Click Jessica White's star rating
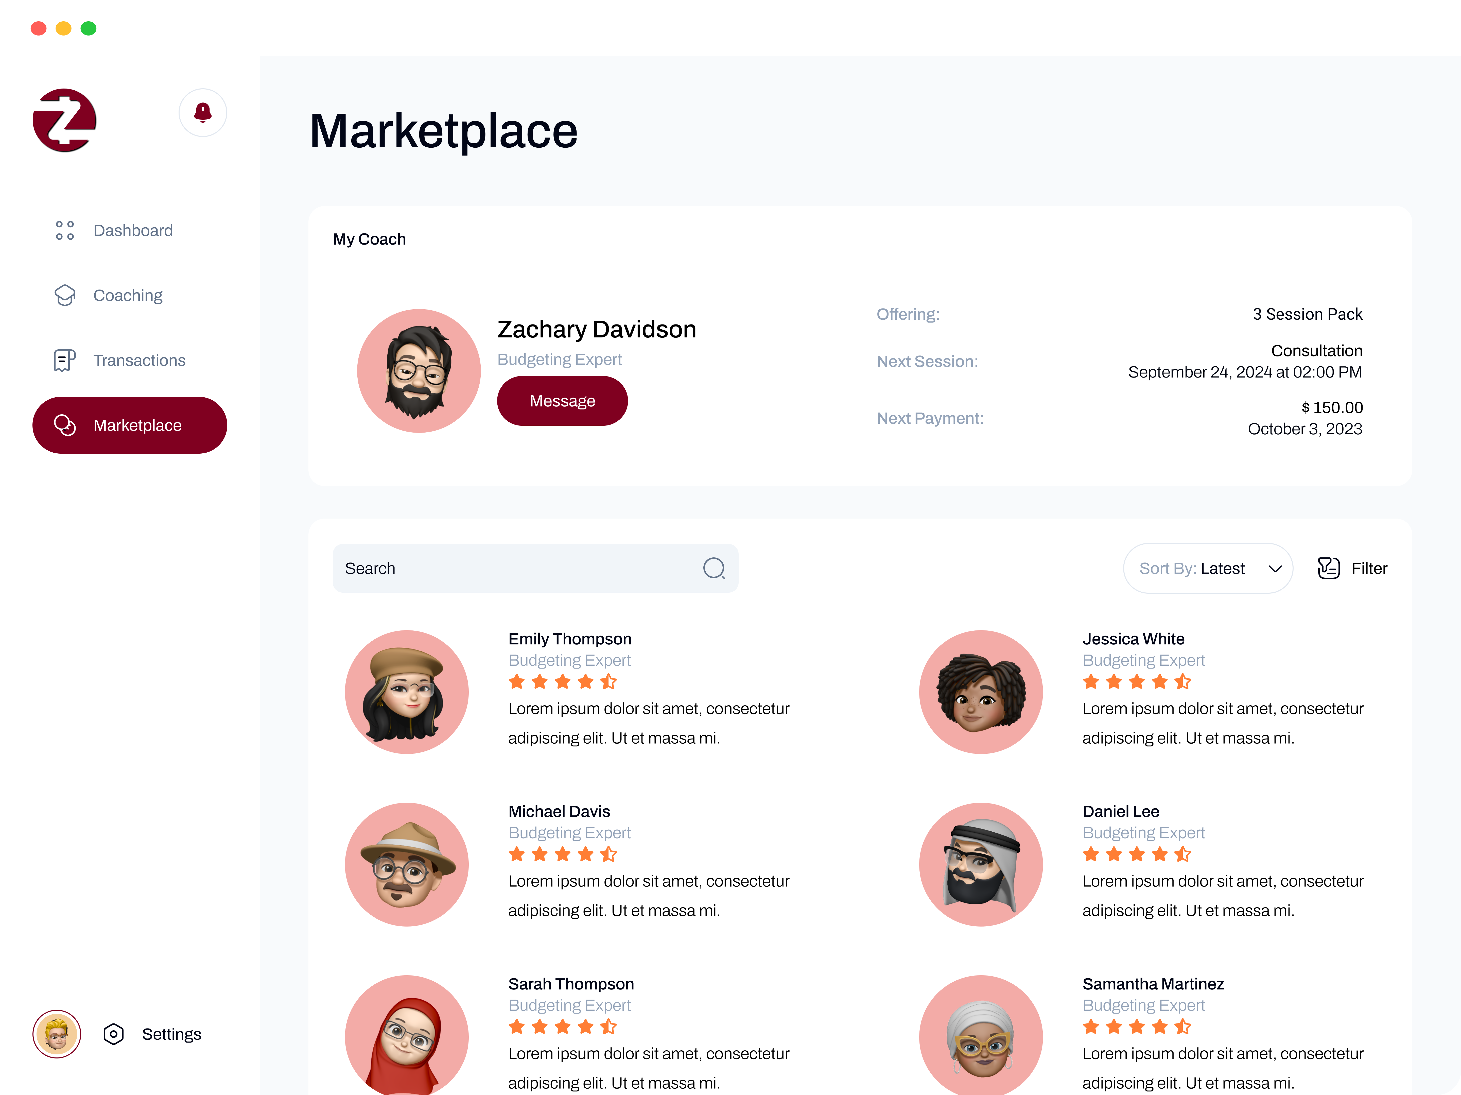Screen dimensions: 1461x1095 (1137, 681)
